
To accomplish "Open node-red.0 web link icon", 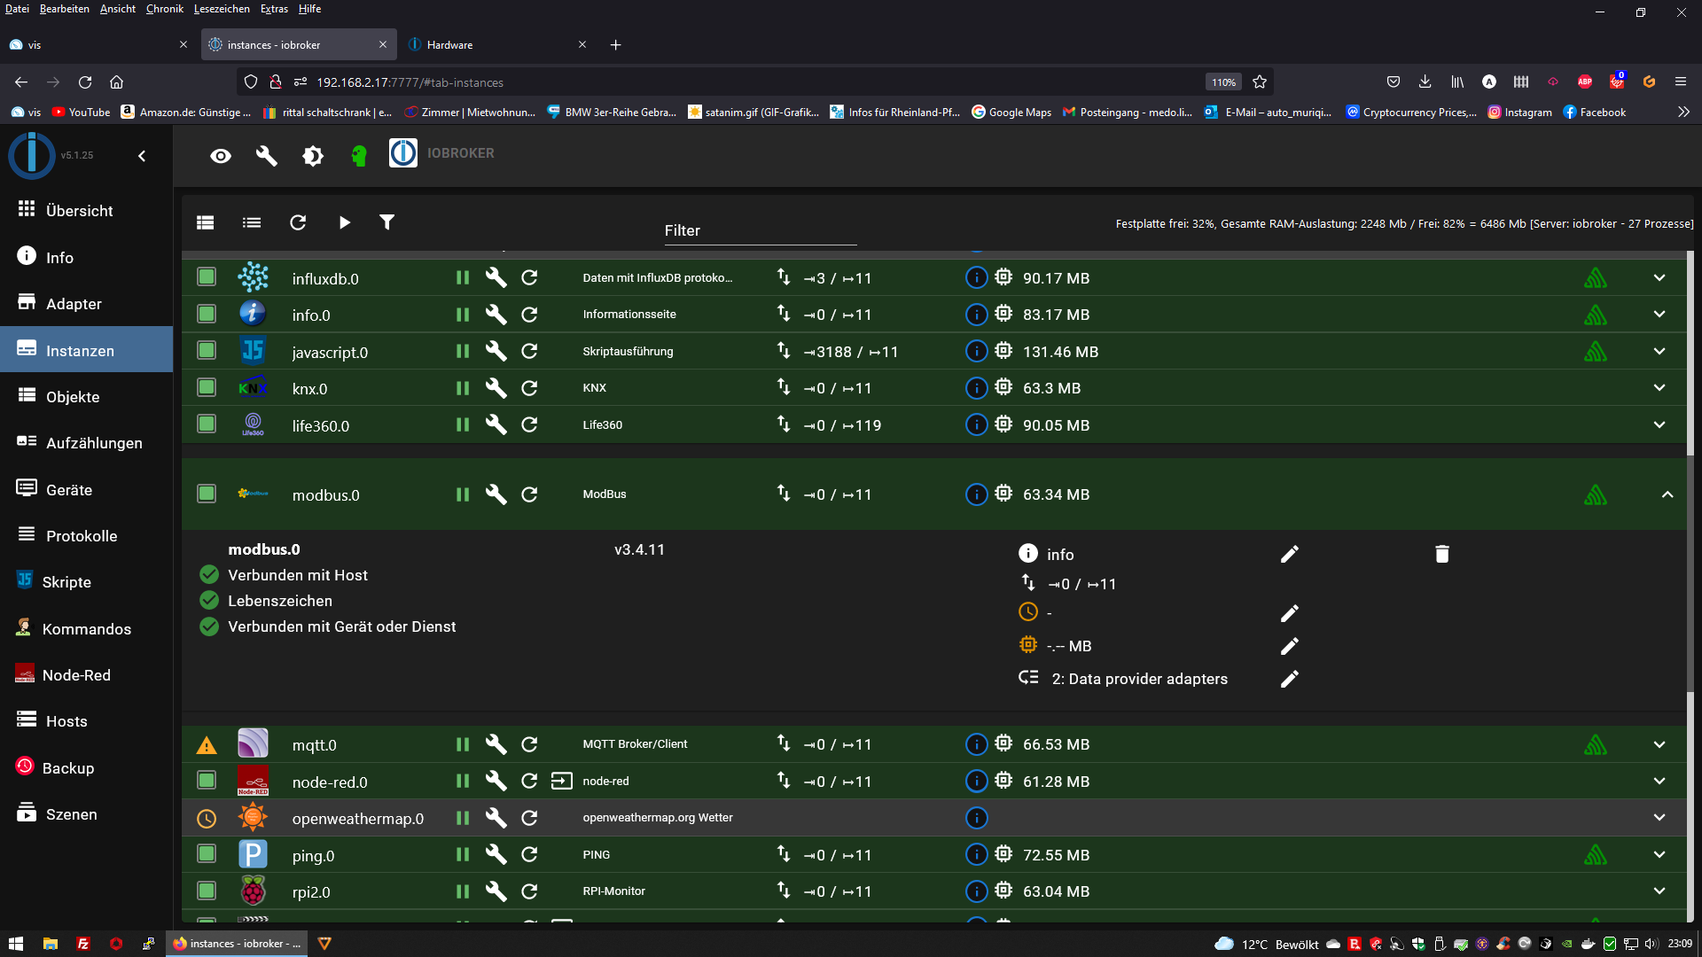I will [x=561, y=781].
